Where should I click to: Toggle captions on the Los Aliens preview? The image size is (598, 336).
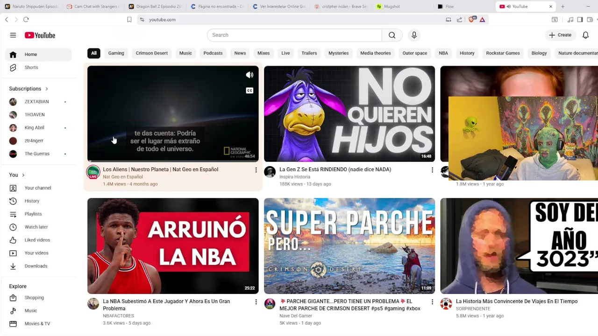click(249, 91)
